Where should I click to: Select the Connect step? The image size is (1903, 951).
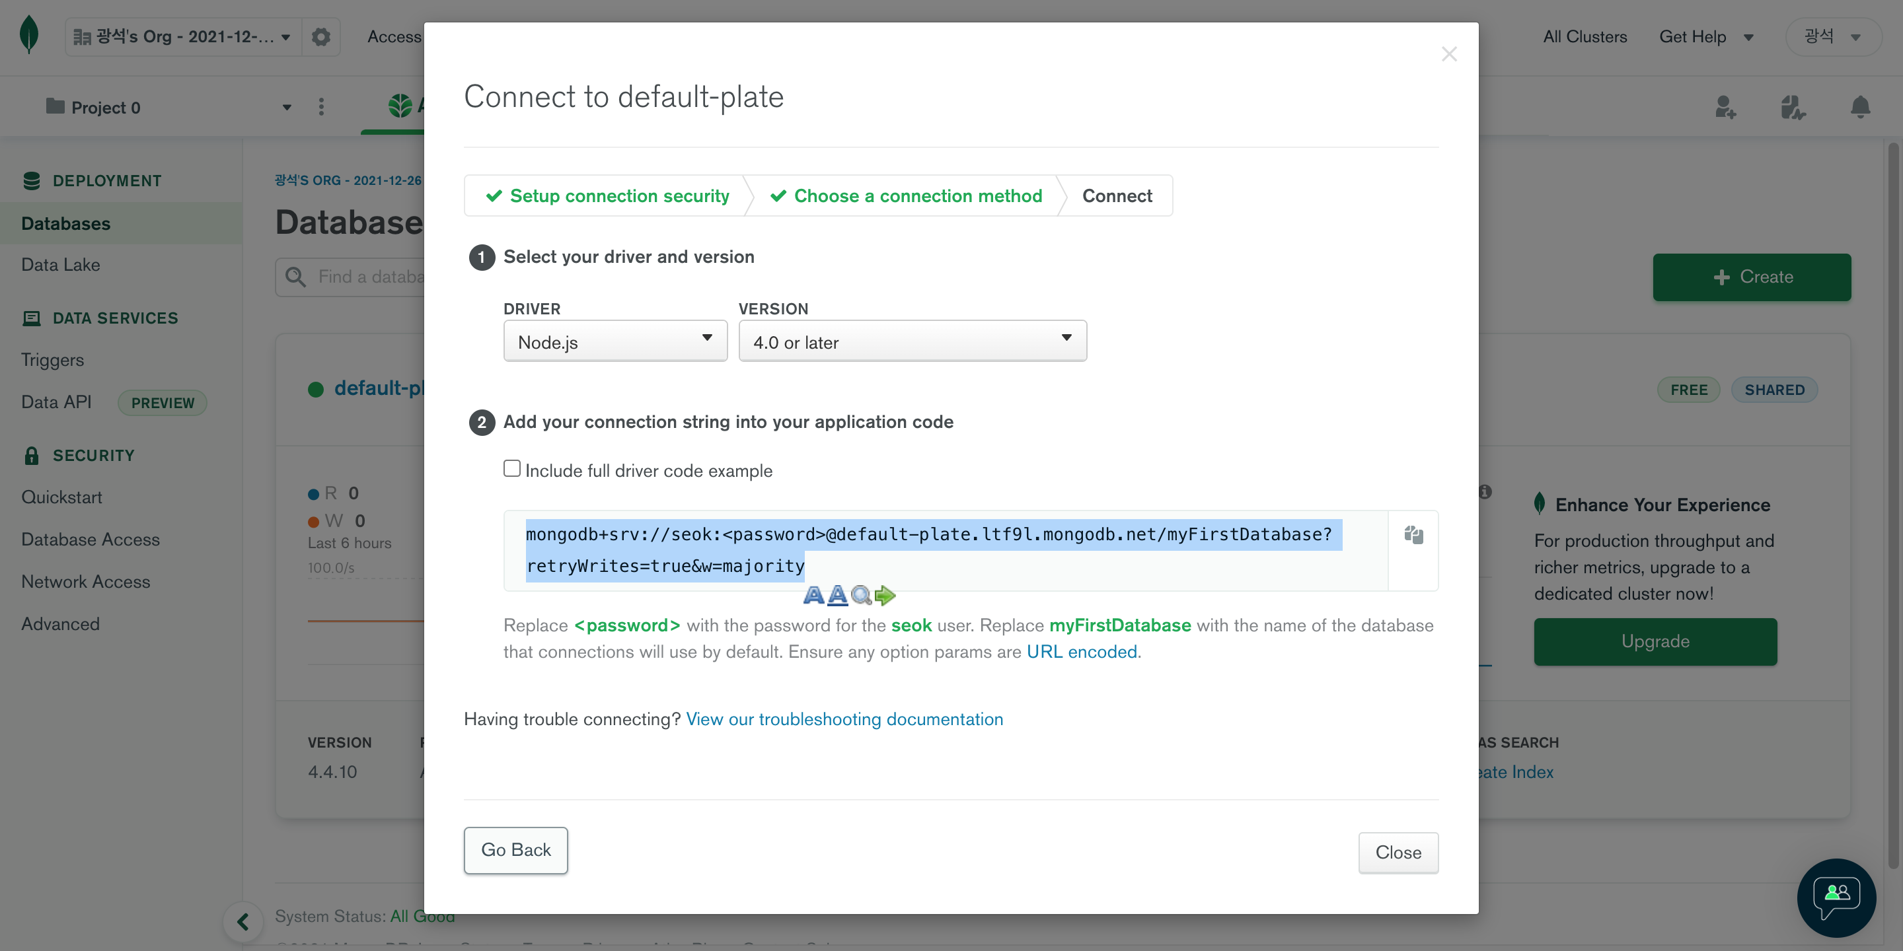coord(1117,195)
